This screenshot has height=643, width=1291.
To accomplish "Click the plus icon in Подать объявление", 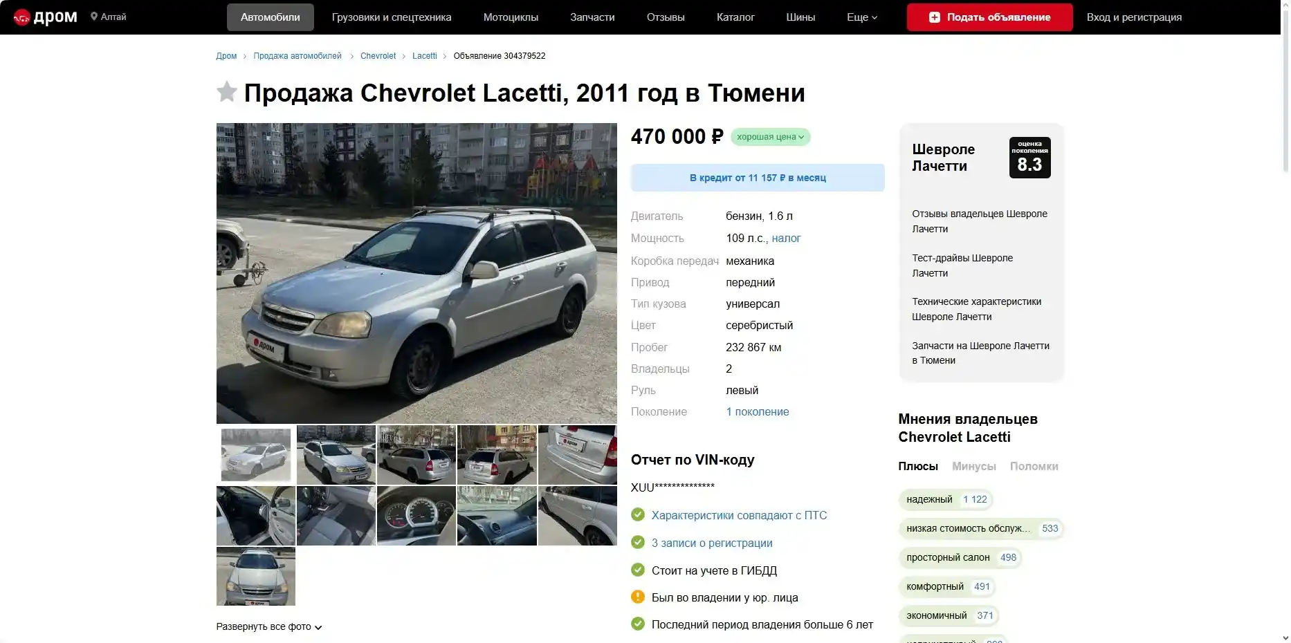I will tap(935, 17).
